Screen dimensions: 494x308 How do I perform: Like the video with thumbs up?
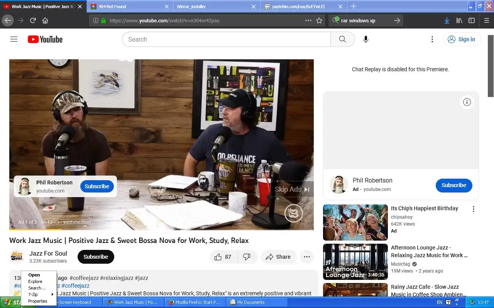coord(223,257)
